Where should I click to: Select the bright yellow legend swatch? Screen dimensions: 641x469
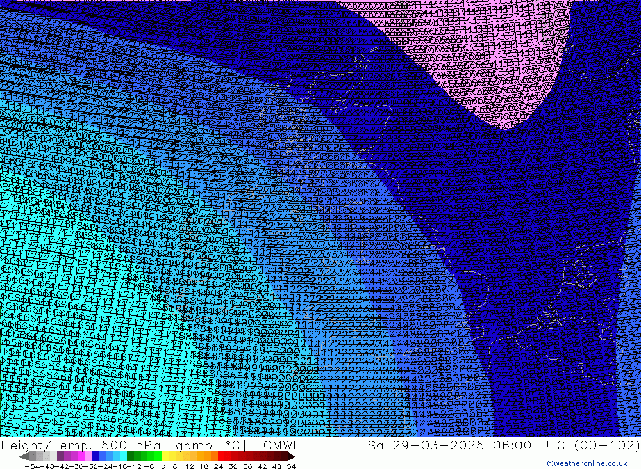tap(165, 456)
